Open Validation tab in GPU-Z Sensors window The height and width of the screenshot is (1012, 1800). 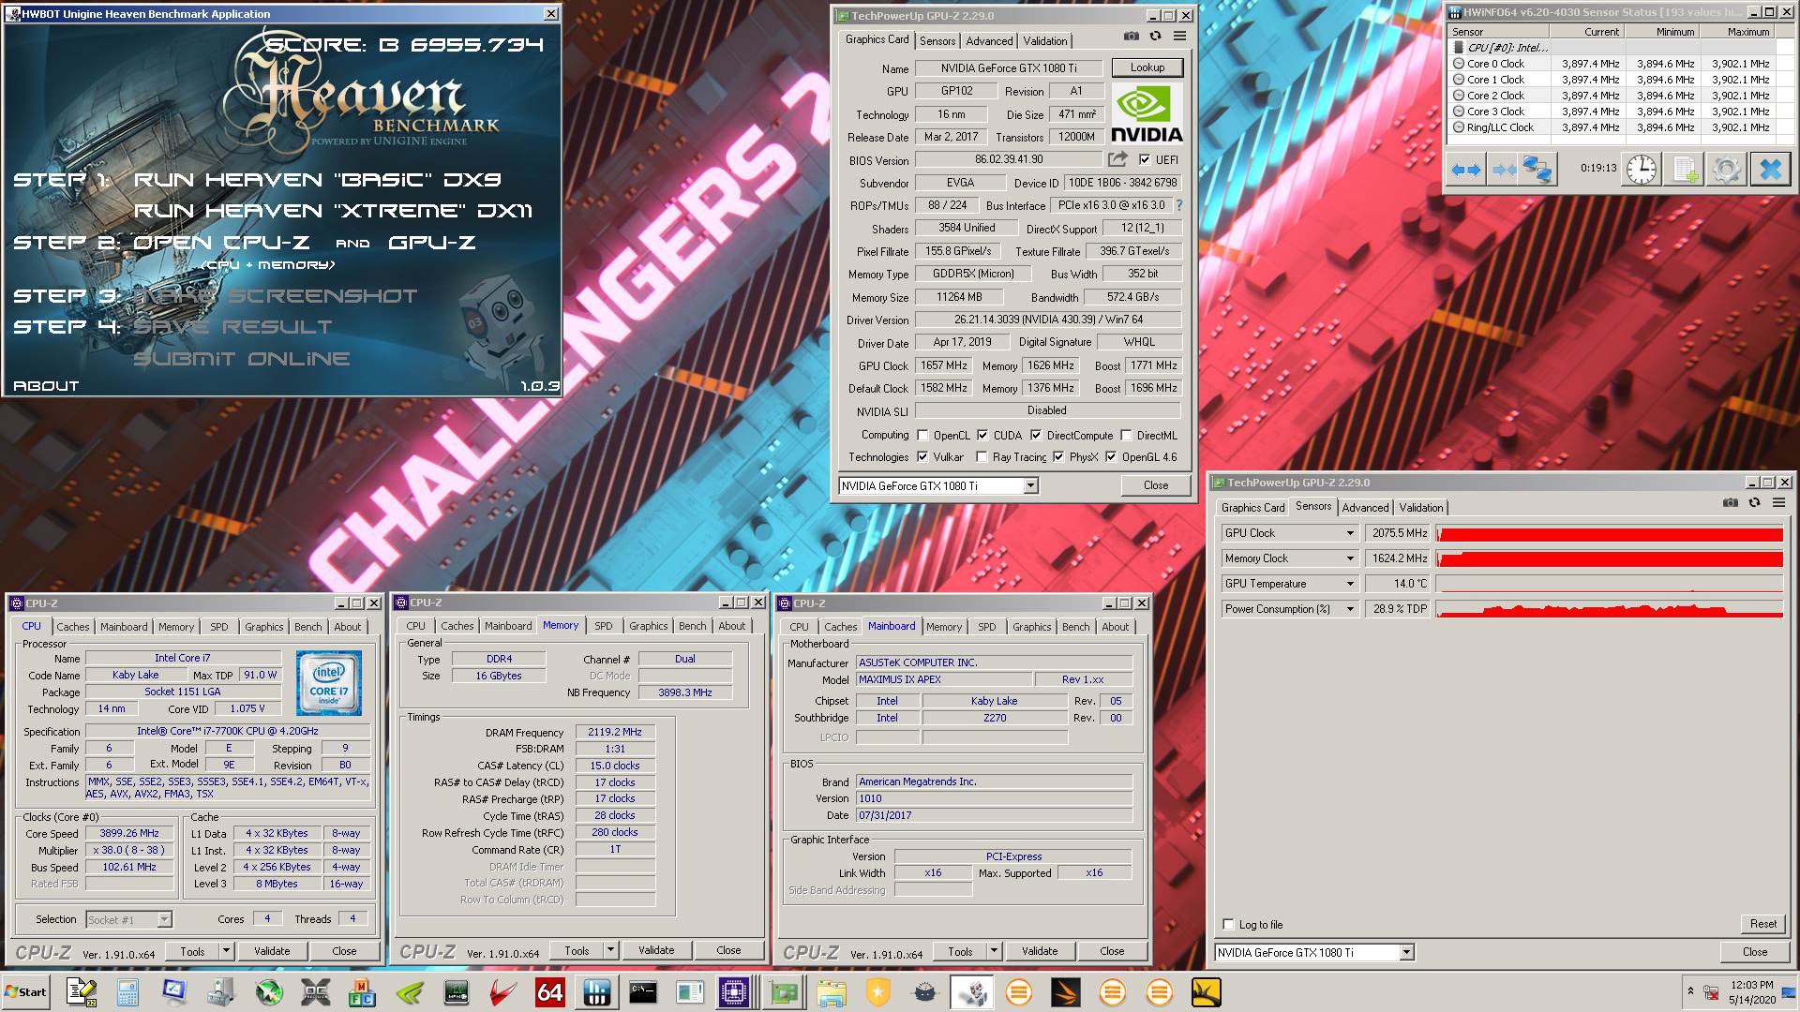pyautogui.click(x=1421, y=508)
